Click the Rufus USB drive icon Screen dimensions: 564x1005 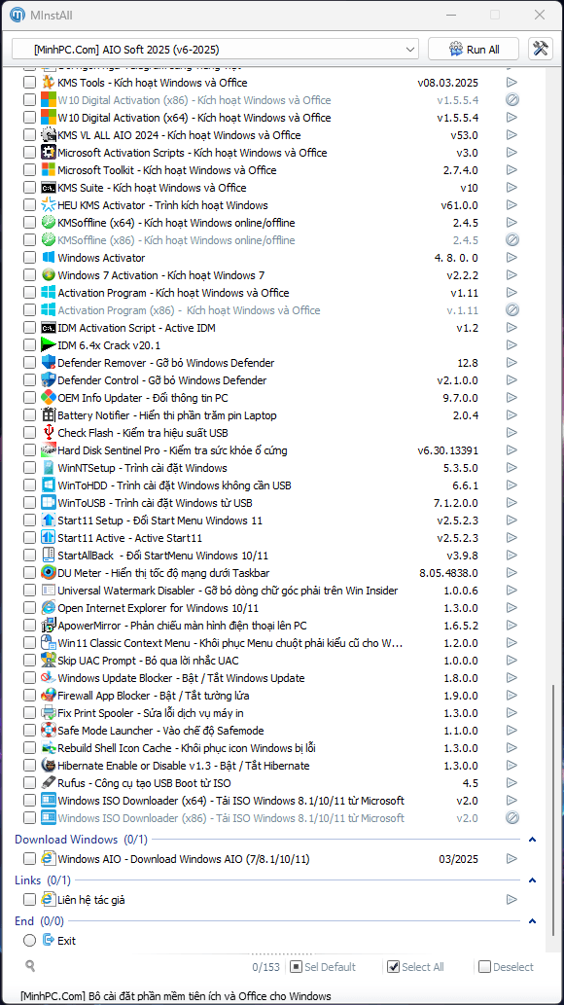point(48,783)
